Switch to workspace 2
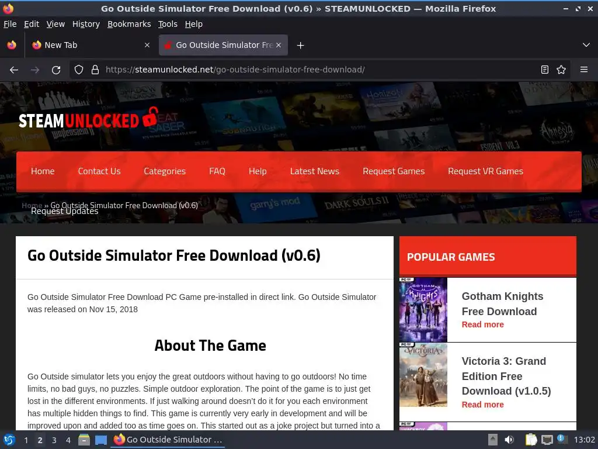 click(x=40, y=440)
